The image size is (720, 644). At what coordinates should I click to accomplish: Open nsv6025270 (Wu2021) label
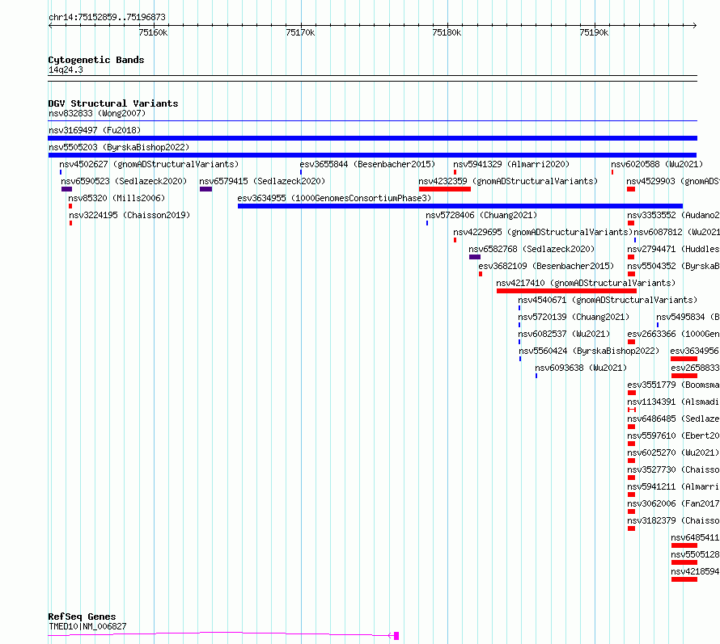click(x=673, y=452)
